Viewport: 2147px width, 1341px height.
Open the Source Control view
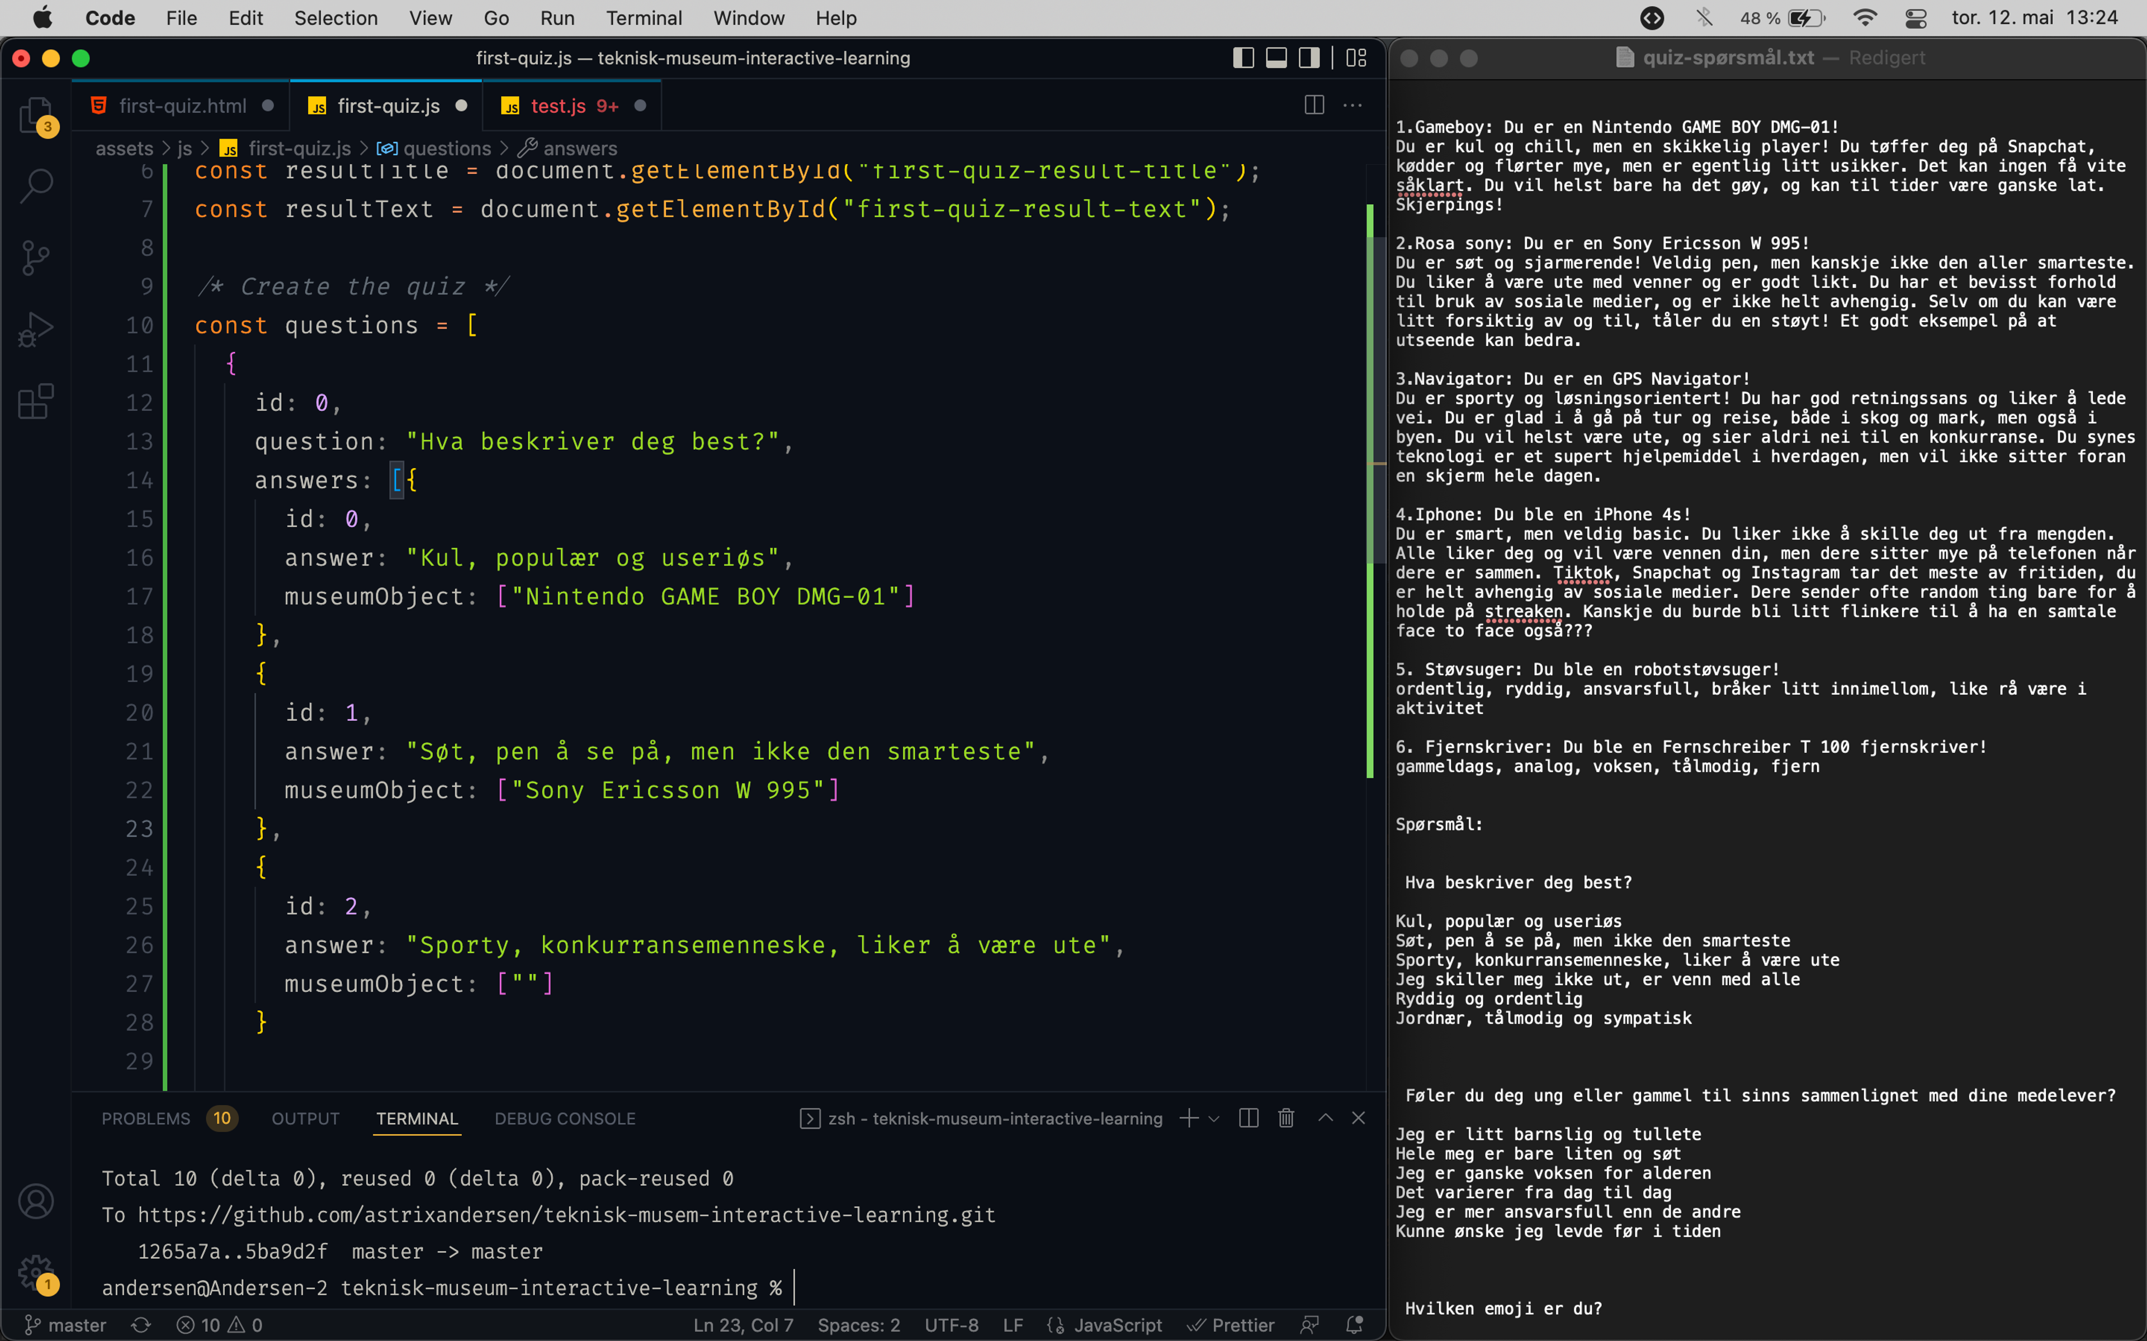36,257
